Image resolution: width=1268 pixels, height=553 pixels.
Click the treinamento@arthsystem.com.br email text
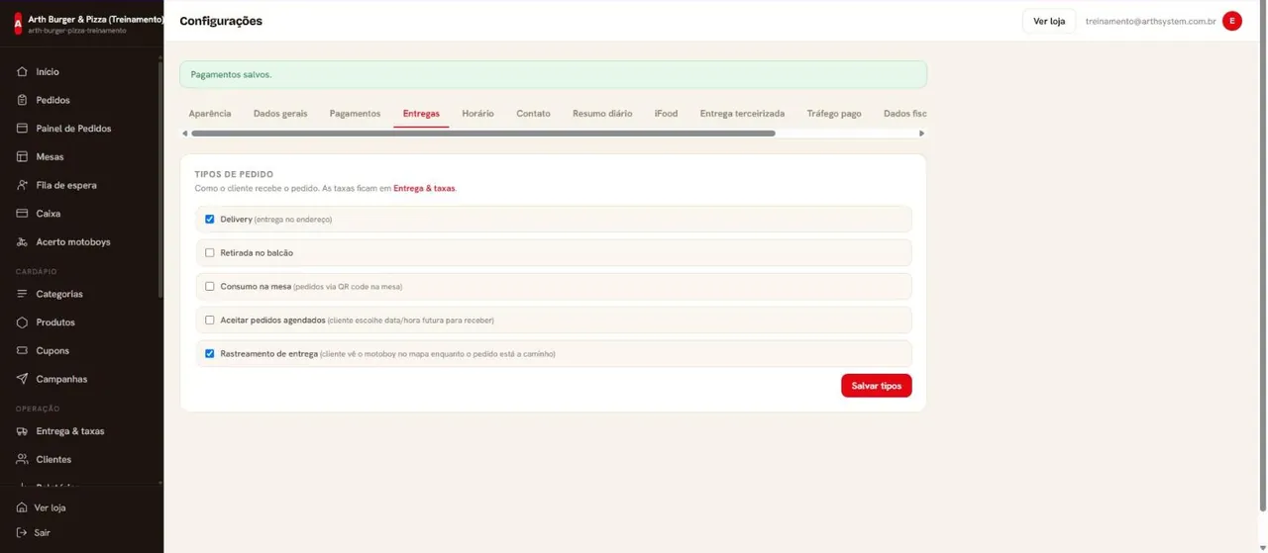click(x=1150, y=21)
